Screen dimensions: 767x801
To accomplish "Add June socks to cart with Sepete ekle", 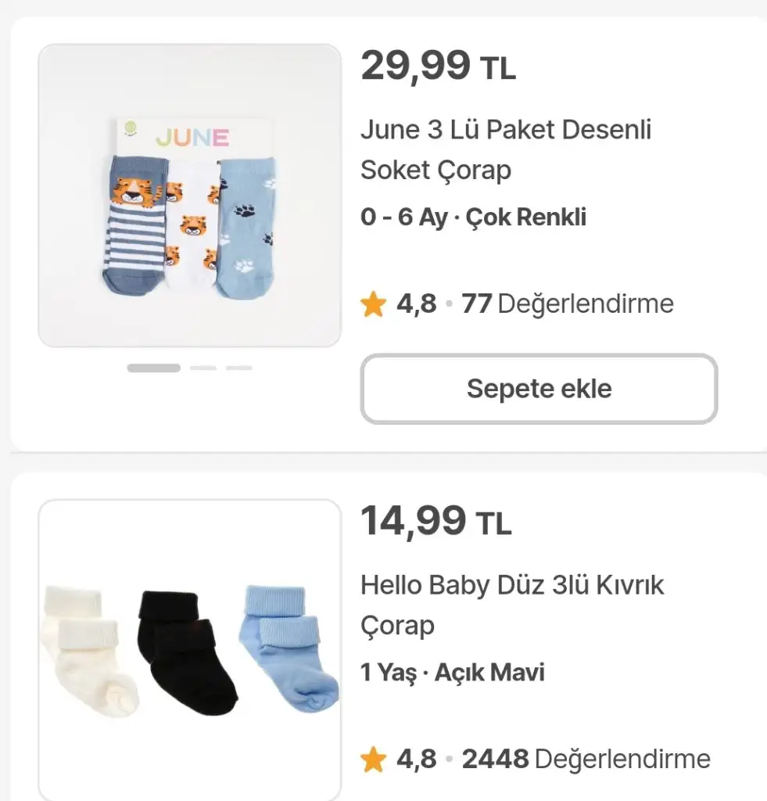I will click(539, 389).
